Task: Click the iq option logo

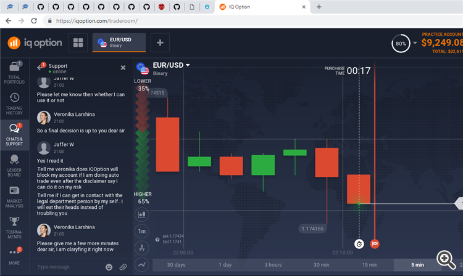Action: (x=35, y=43)
